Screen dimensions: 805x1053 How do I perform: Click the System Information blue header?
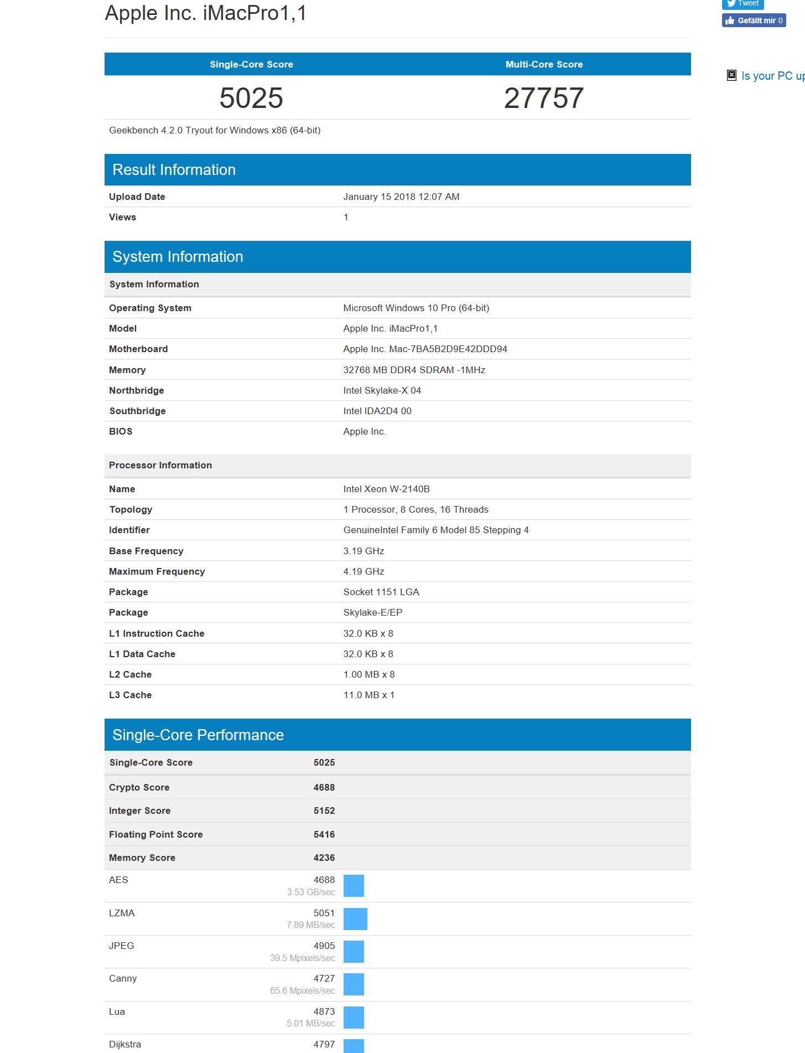tap(397, 256)
